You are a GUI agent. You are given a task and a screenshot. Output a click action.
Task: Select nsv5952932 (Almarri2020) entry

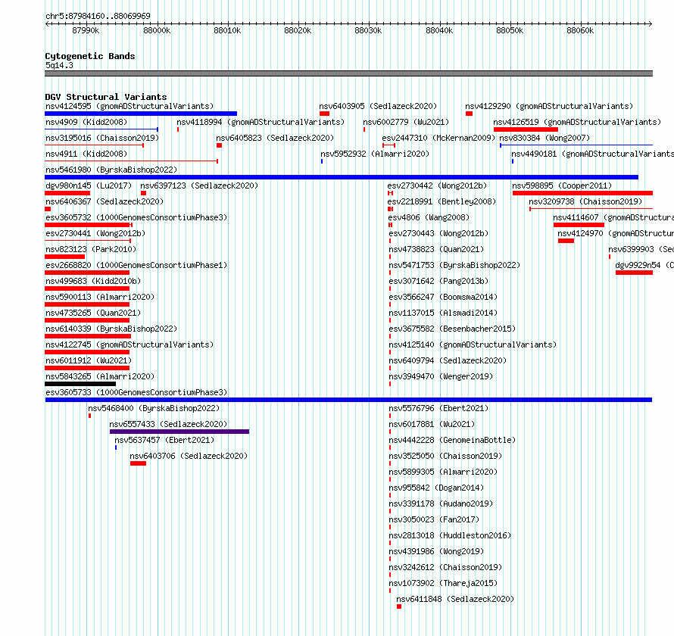pos(375,154)
